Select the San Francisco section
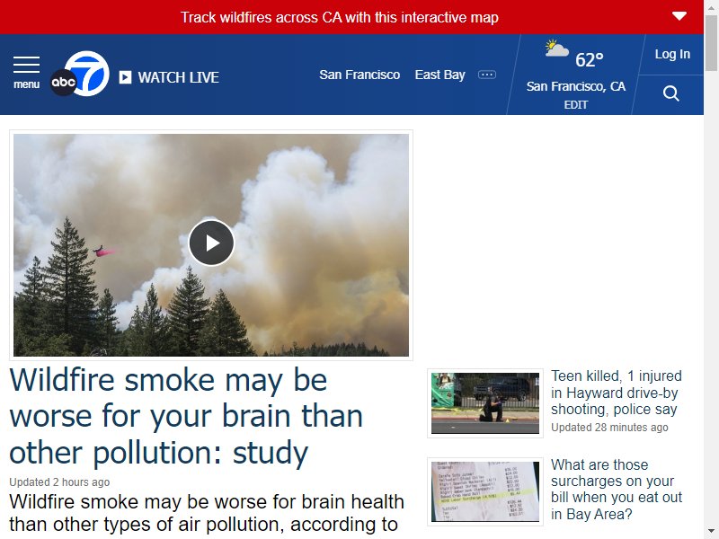The width and height of the screenshot is (719, 539). 359,75
